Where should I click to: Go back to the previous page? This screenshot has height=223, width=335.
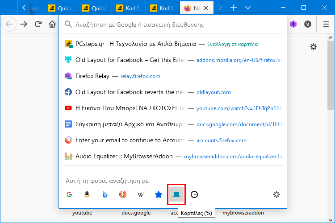(x=9, y=25)
